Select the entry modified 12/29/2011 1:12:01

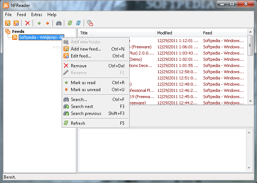click(x=178, y=41)
